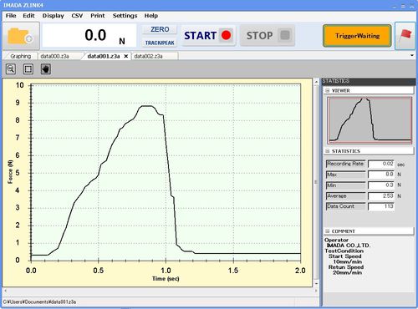The height and width of the screenshot is (309, 418).
Task: Click the Max value field
Action: tap(381, 175)
